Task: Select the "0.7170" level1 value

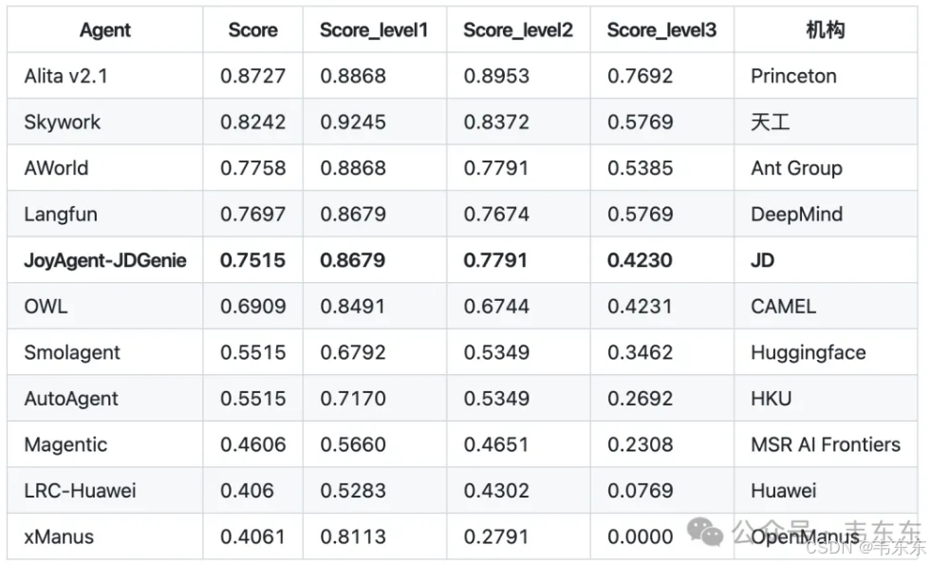Action: point(353,399)
